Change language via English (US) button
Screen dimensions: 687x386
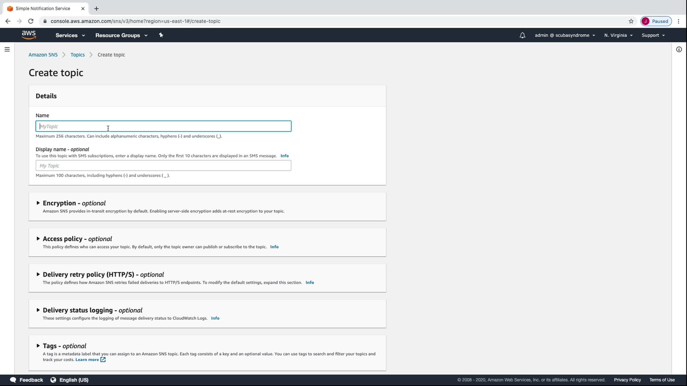[70, 380]
